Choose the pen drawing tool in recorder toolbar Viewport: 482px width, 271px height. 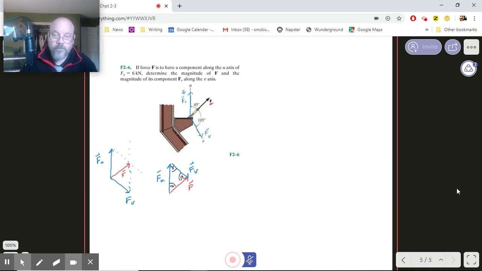coord(39,262)
